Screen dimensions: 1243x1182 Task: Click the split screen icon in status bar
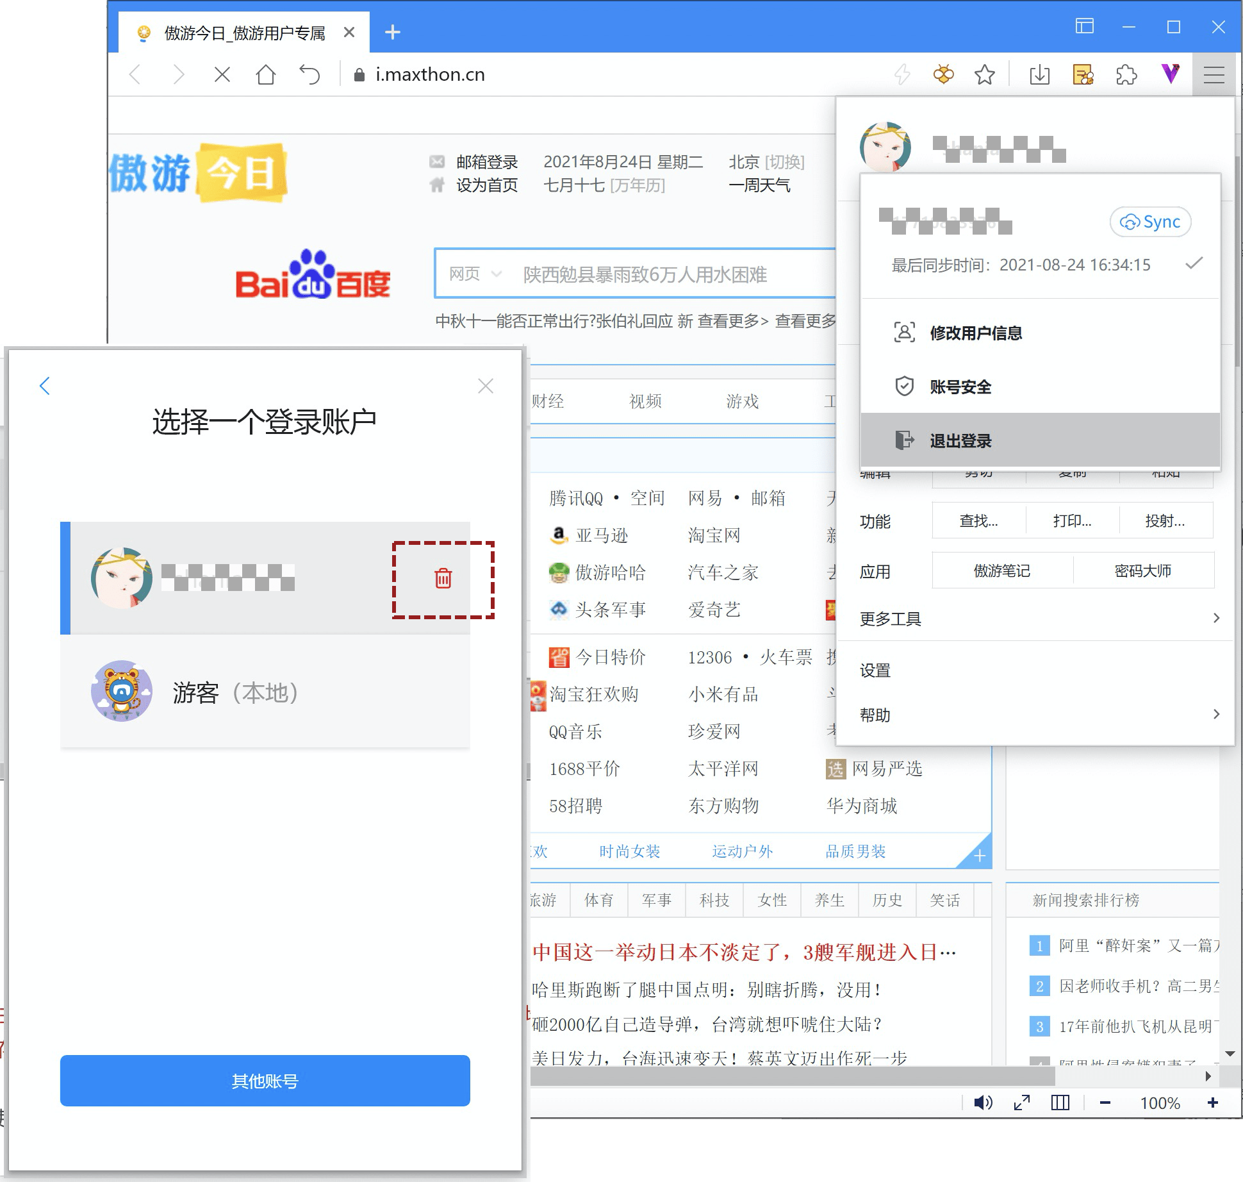[x=1060, y=1103]
